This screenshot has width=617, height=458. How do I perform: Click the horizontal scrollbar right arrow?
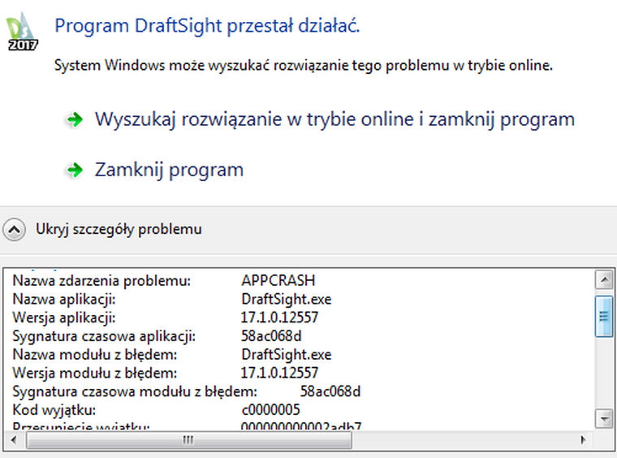[583, 439]
